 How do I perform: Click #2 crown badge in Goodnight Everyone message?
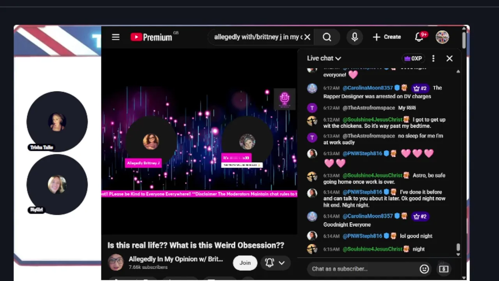coord(419,216)
